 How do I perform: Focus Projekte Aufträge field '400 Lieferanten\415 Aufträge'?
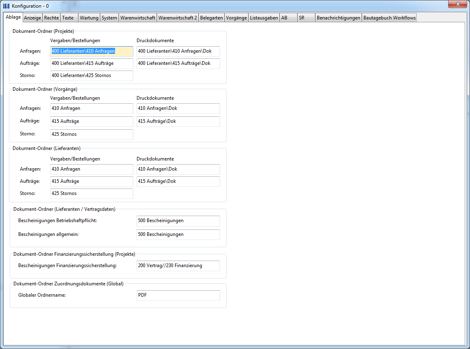pyautogui.click(x=92, y=64)
